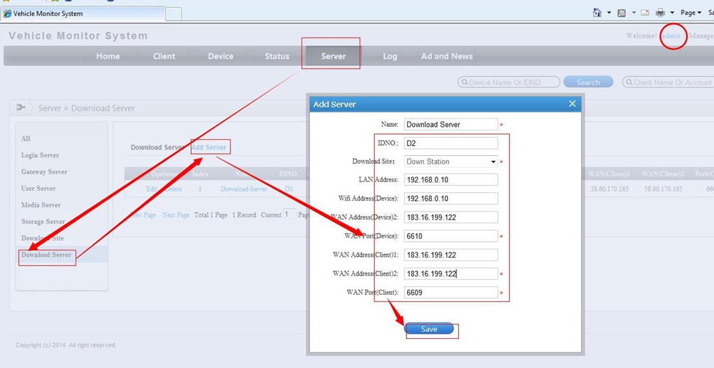Image resolution: width=714 pixels, height=368 pixels.
Task: Expand the Print dropdown arrow
Action: tap(672, 13)
